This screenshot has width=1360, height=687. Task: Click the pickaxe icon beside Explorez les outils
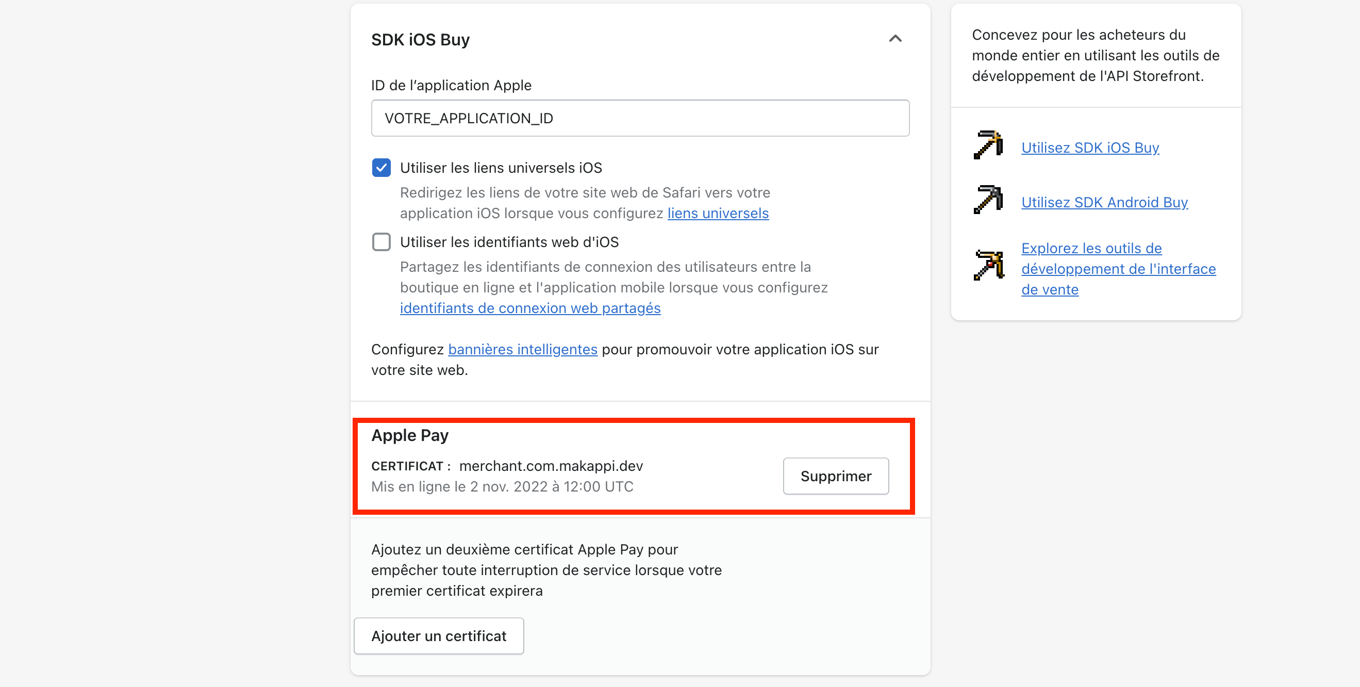[x=988, y=265]
